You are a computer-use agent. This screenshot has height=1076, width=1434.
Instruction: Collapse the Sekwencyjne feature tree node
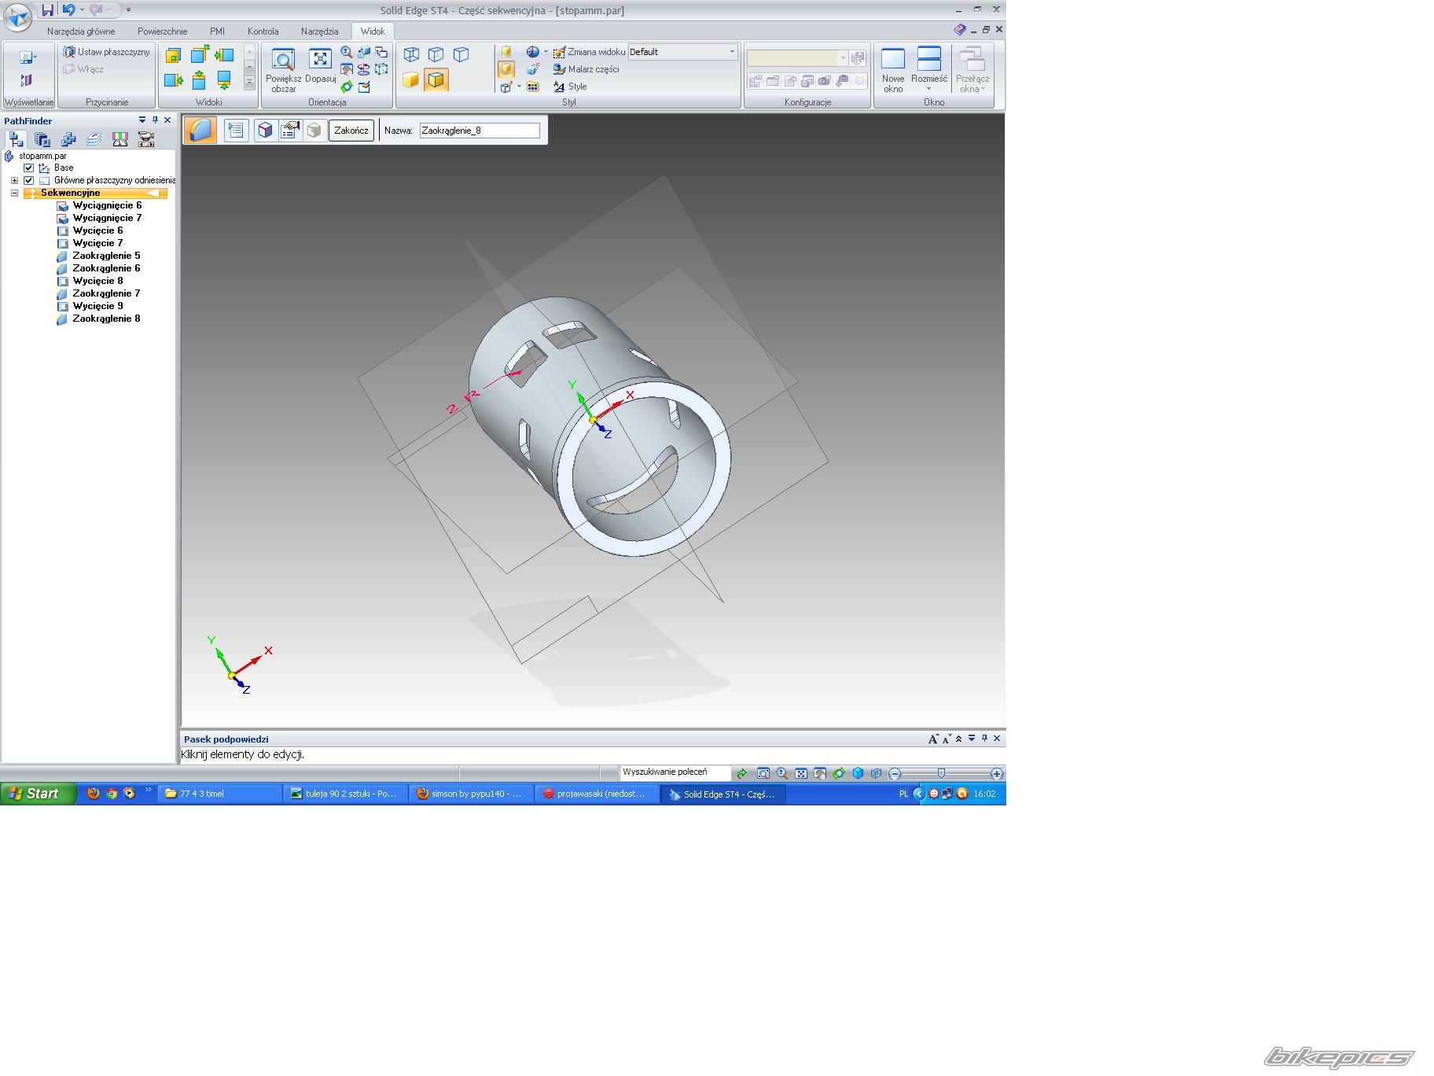click(14, 193)
